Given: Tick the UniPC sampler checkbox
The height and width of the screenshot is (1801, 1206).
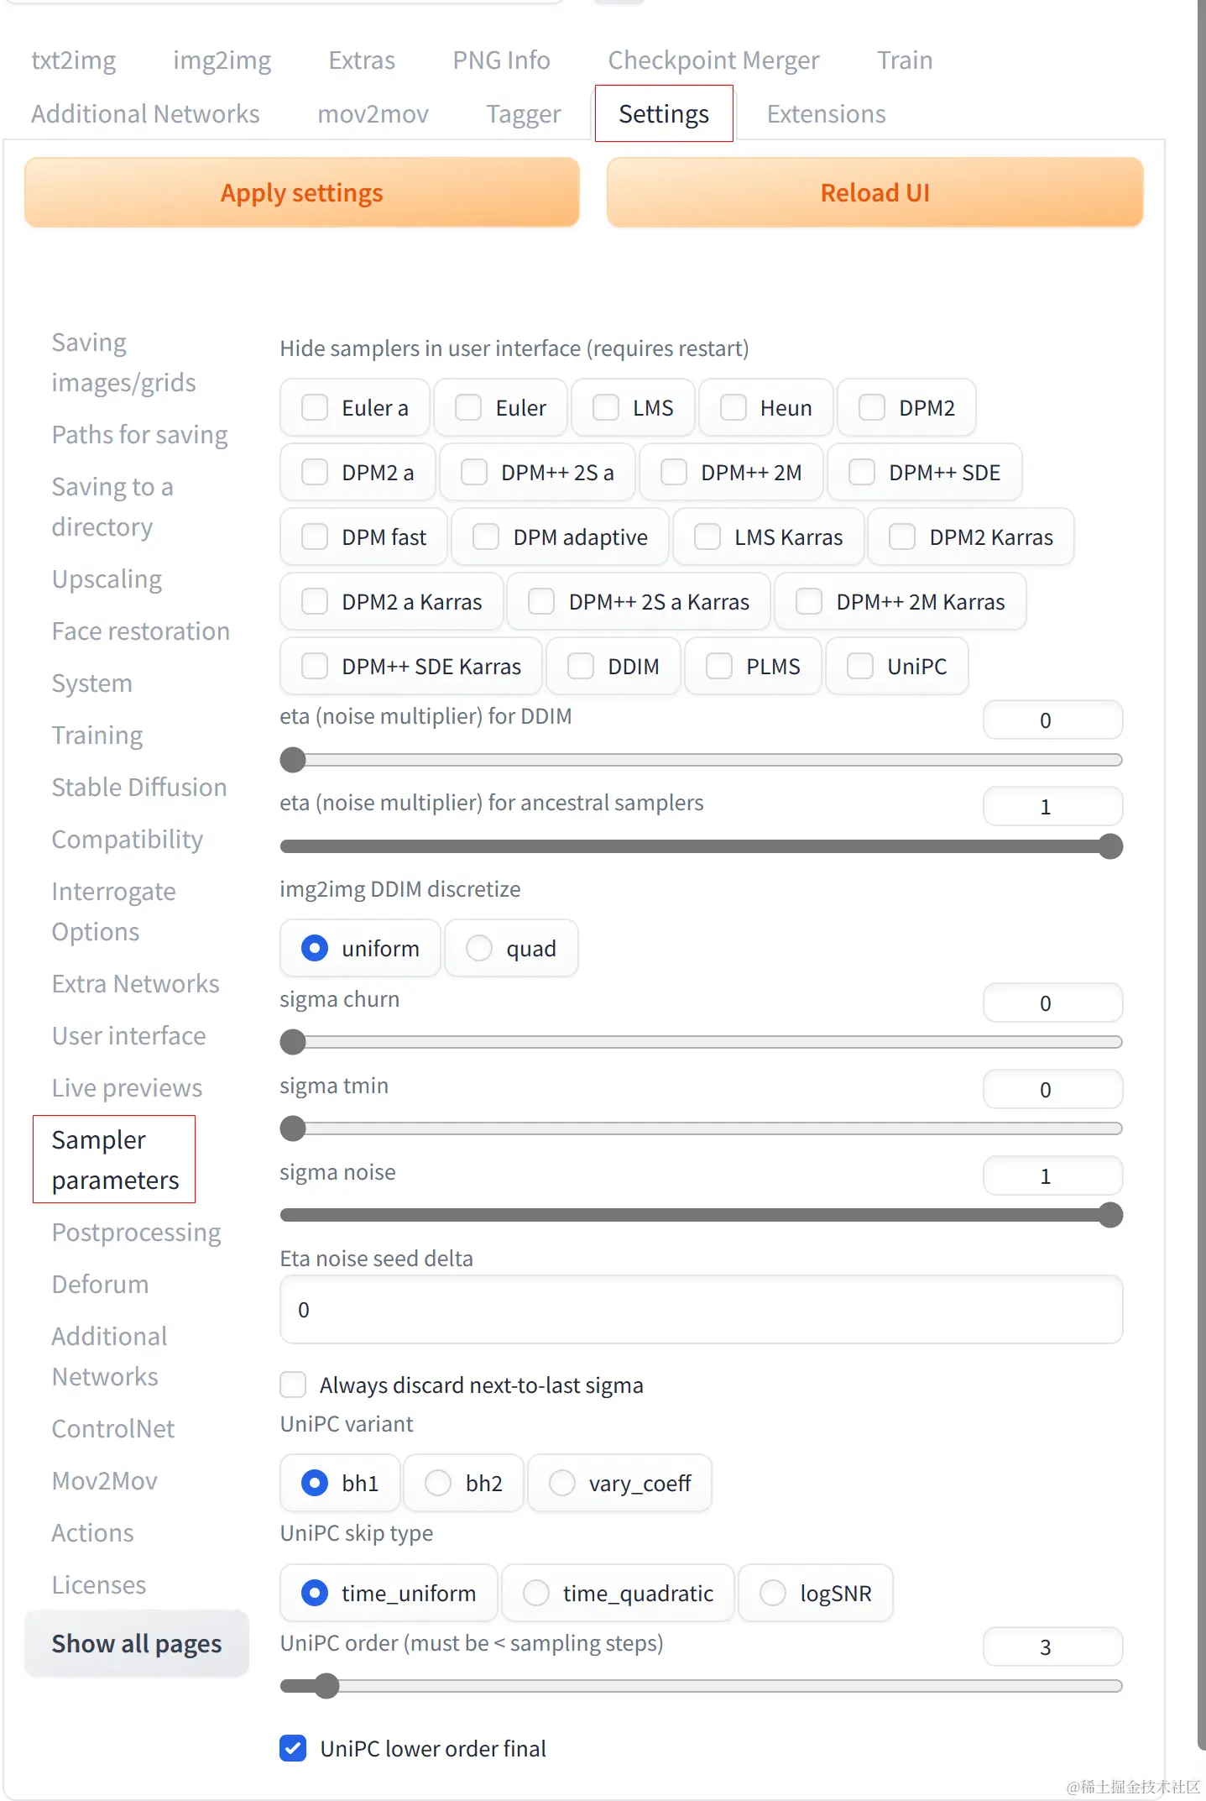Looking at the screenshot, I should tap(860, 667).
